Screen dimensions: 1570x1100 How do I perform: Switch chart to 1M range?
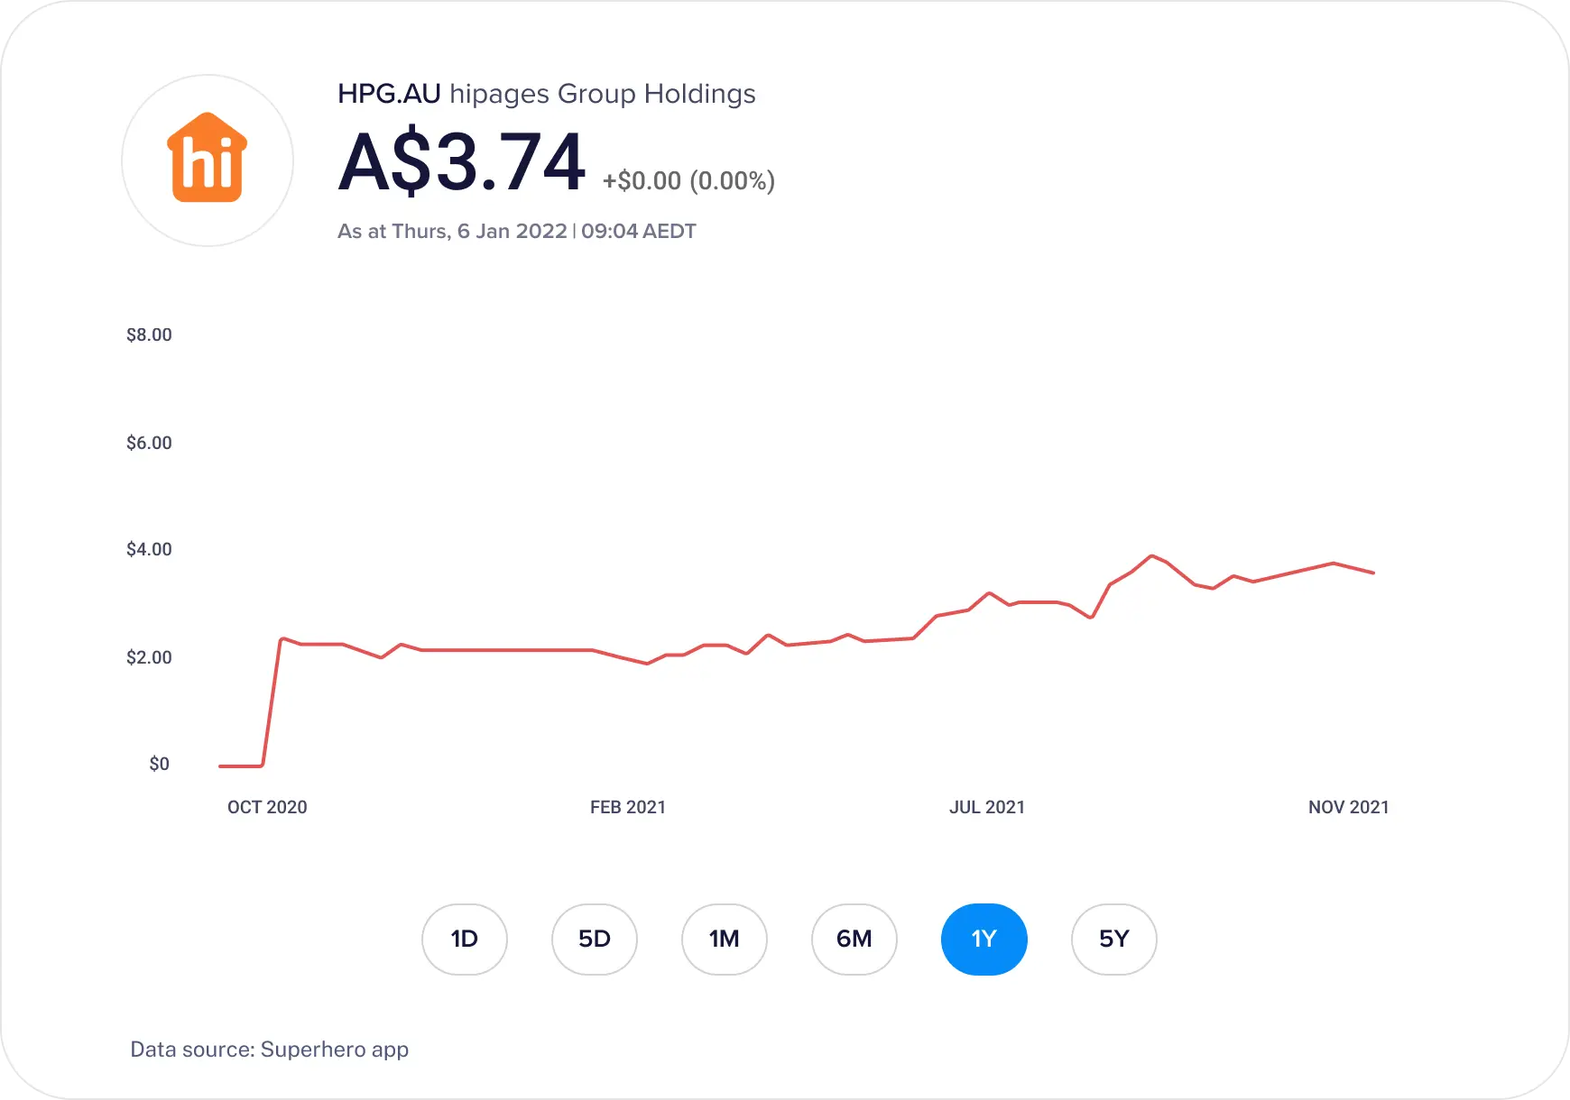pyautogui.click(x=725, y=940)
